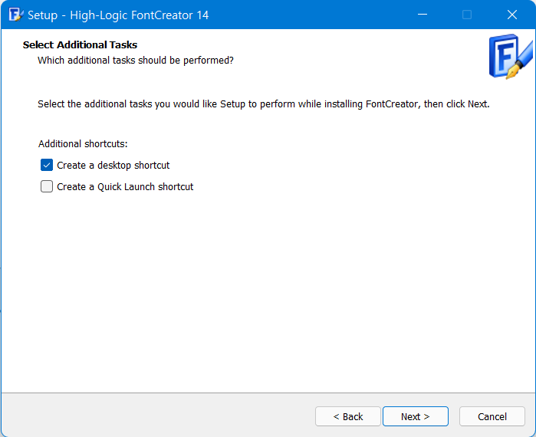The image size is (536, 437).
Task: Go back with the Back button
Action: coord(347,416)
